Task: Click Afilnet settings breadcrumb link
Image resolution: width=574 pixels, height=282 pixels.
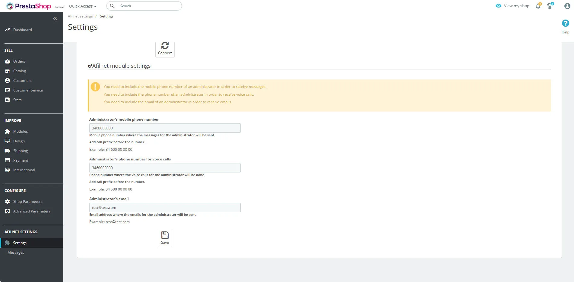Action: (x=80, y=16)
